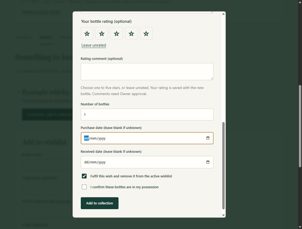Open the Received date calendar picker

tap(208, 162)
